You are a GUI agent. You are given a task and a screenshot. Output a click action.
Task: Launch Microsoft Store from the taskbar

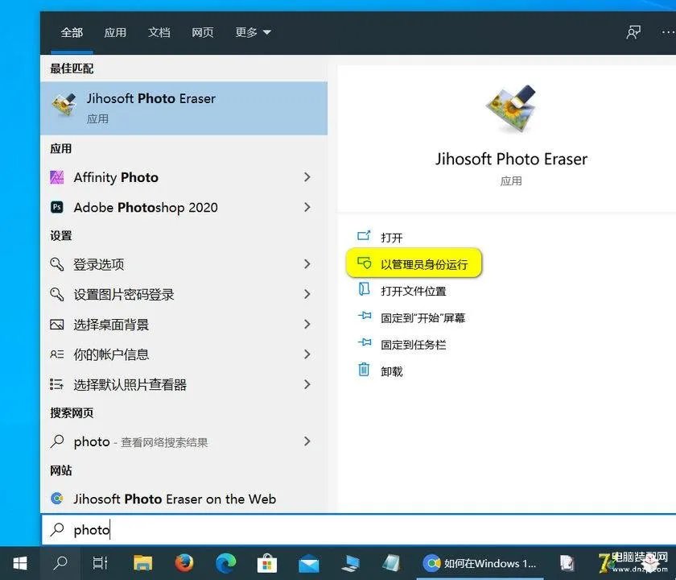[x=266, y=563]
